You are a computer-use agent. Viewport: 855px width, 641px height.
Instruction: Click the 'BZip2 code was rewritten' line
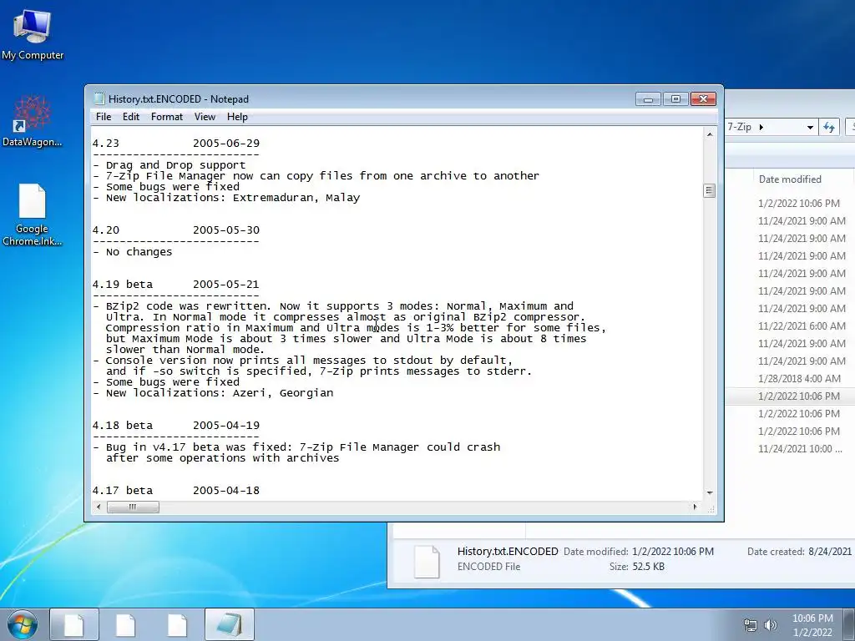pyautogui.click(x=332, y=306)
